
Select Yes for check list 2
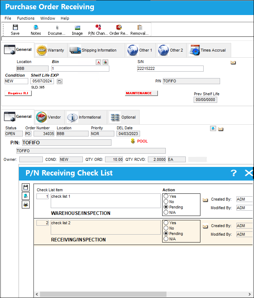point(166,222)
